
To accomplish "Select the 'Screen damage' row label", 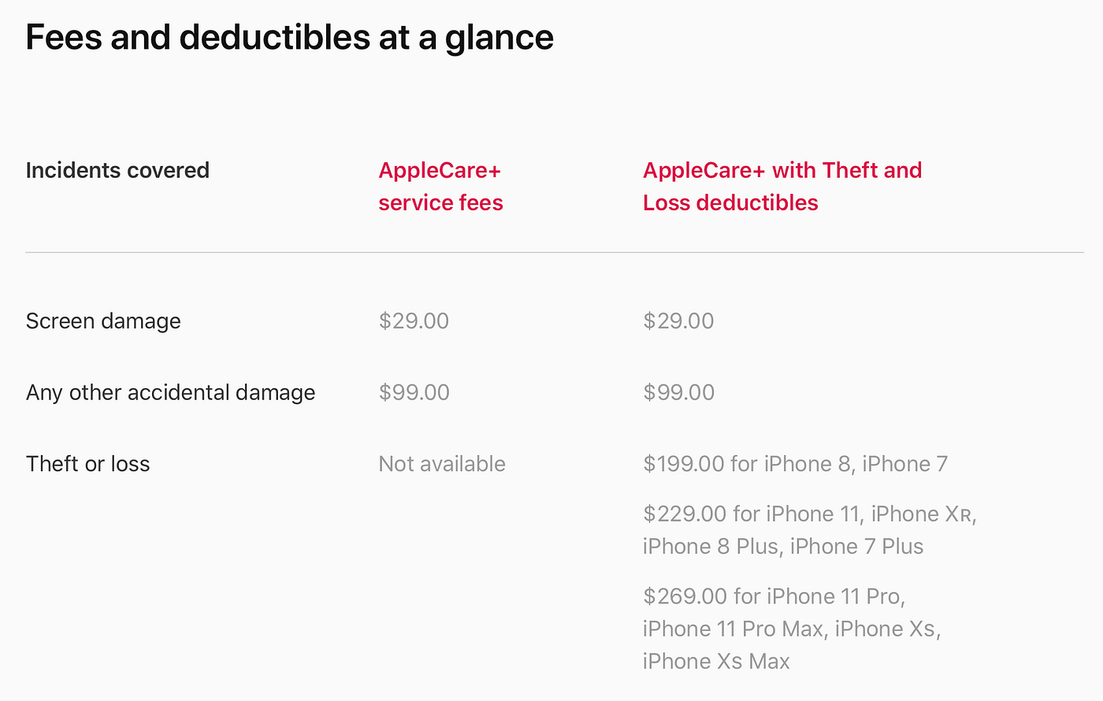I will 103,321.
